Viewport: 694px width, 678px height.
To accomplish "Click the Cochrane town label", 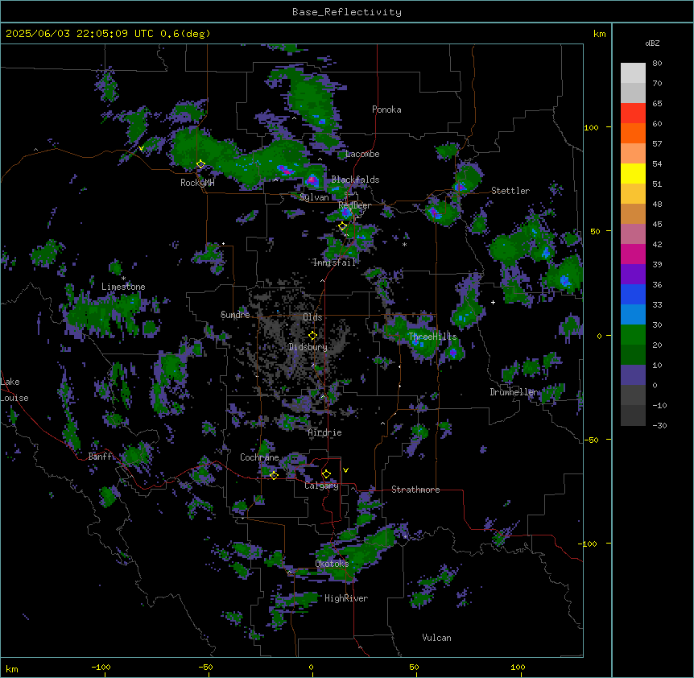I will click(x=259, y=457).
